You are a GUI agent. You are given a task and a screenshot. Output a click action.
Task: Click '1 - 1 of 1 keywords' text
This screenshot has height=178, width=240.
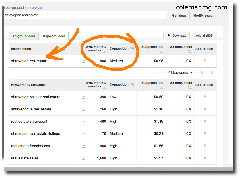pos(173,73)
